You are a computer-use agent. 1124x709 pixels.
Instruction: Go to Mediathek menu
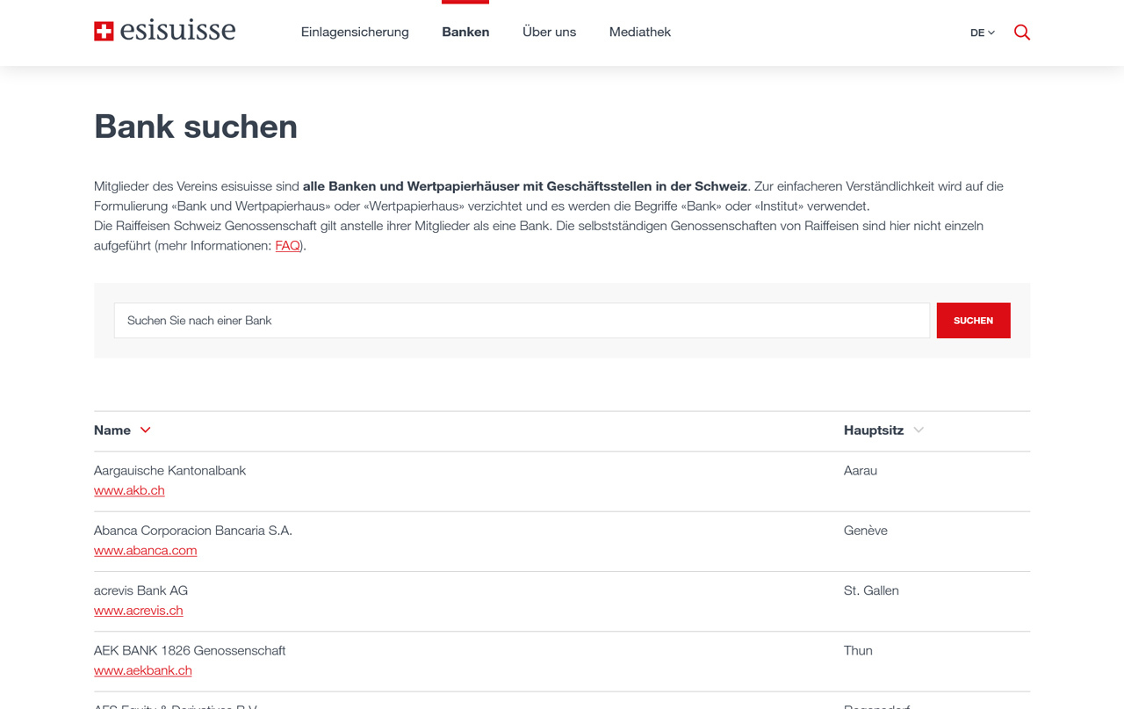(639, 32)
